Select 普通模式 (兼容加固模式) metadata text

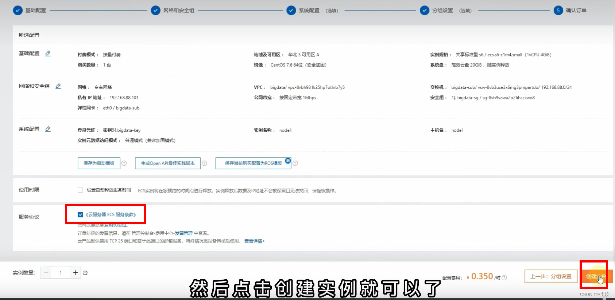coord(150,141)
